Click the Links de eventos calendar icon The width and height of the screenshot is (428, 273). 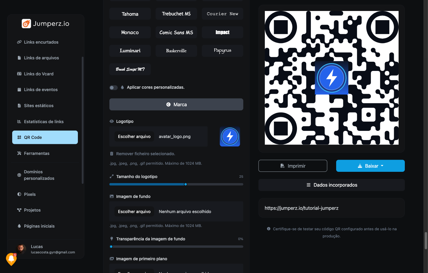[x=19, y=90]
